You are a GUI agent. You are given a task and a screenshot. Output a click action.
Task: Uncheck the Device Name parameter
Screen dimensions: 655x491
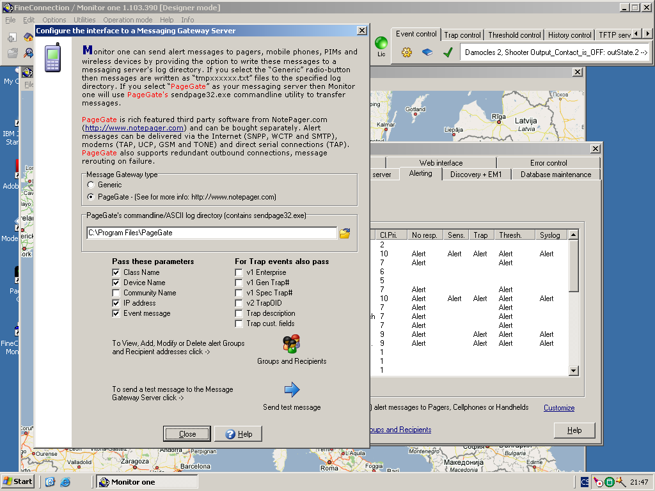(x=116, y=283)
